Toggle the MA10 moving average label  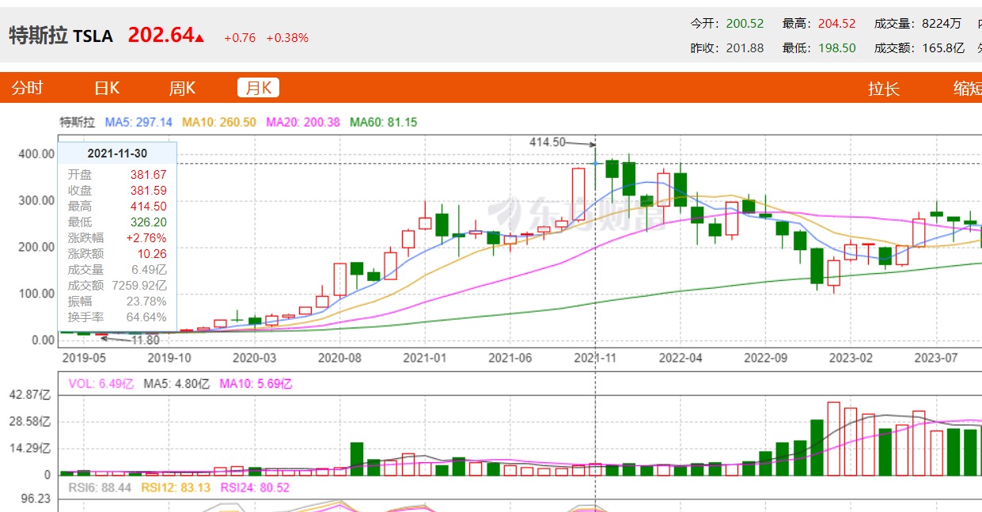[219, 123]
